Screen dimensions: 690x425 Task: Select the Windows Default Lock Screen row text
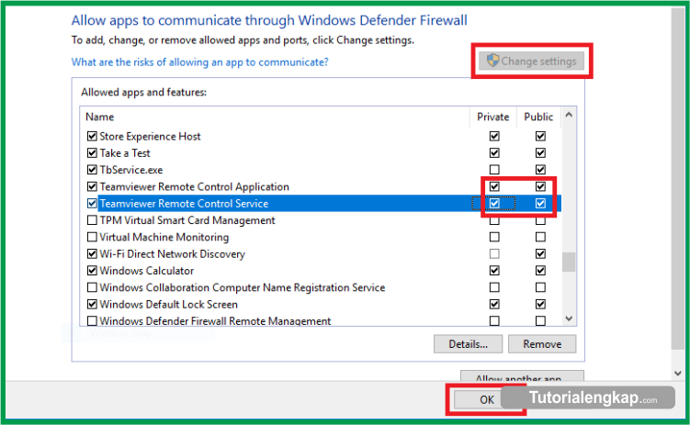point(168,304)
